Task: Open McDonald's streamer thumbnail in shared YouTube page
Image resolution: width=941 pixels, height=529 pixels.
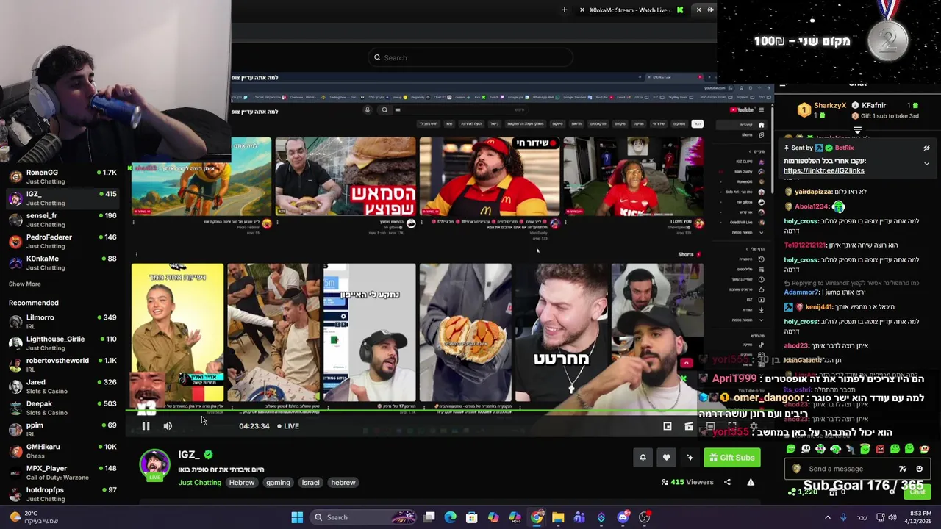Action: pos(490,176)
